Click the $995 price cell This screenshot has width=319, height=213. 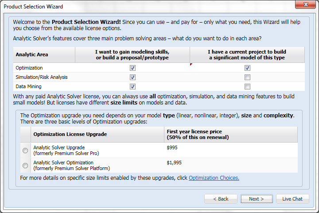(173, 147)
